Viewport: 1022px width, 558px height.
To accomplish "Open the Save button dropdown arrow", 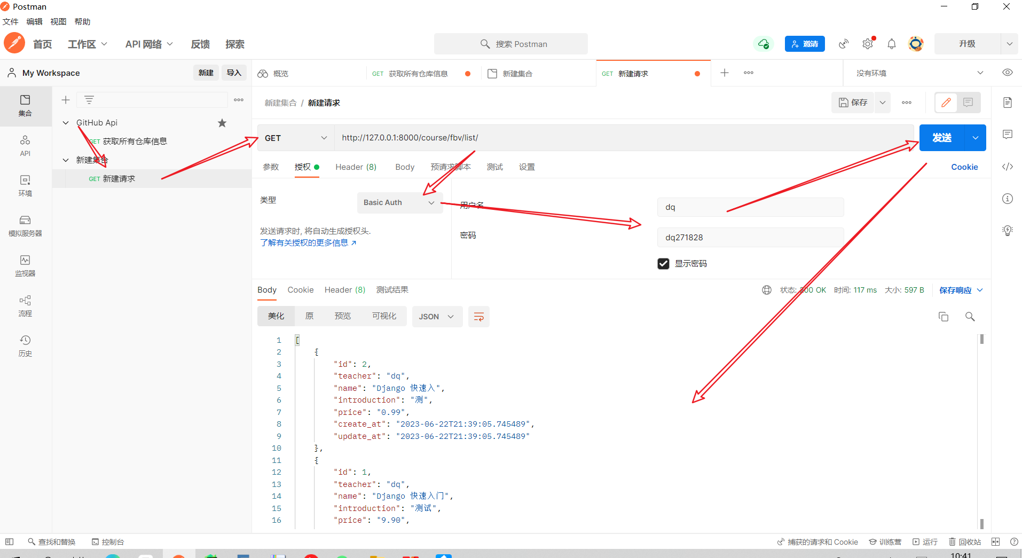I will pyautogui.click(x=883, y=103).
